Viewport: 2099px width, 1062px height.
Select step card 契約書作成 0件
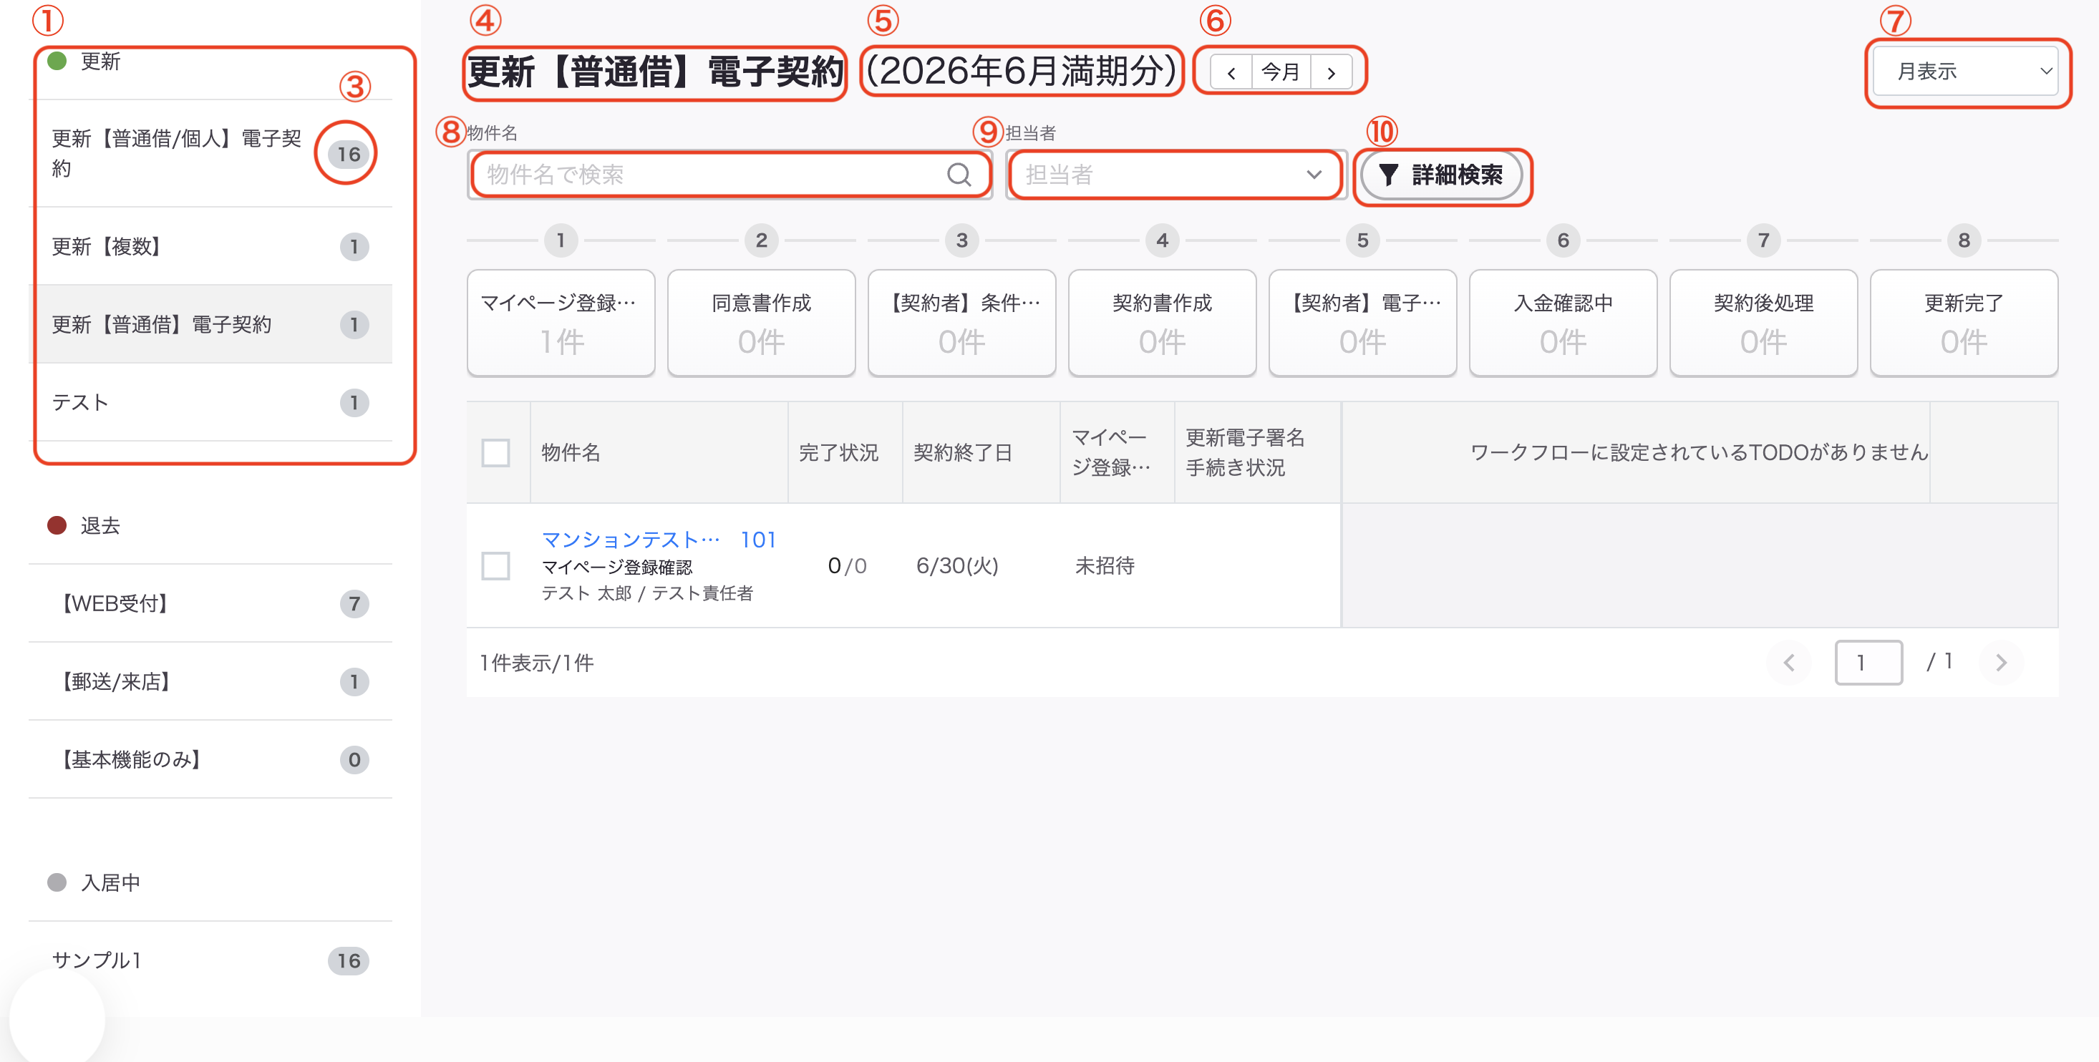[1163, 323]
